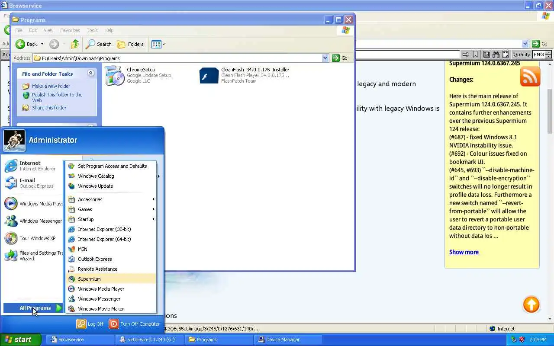Toggle the Folders pane in Programs window

pyautogui.click(x=130, y=44)
